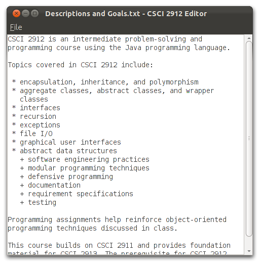This screenshot has width=262, height=265.
Task: Click the scrollbar down arrow
Action: [x=249, y=251]
